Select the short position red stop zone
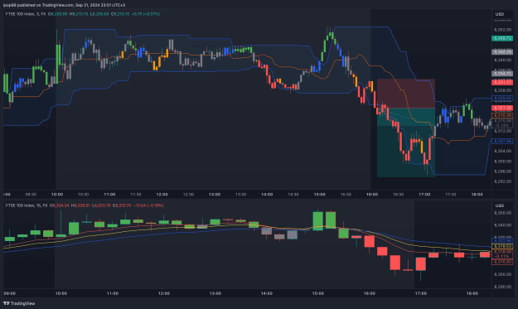Viewport: 518px width, 309px height. [x=405, y=94]
